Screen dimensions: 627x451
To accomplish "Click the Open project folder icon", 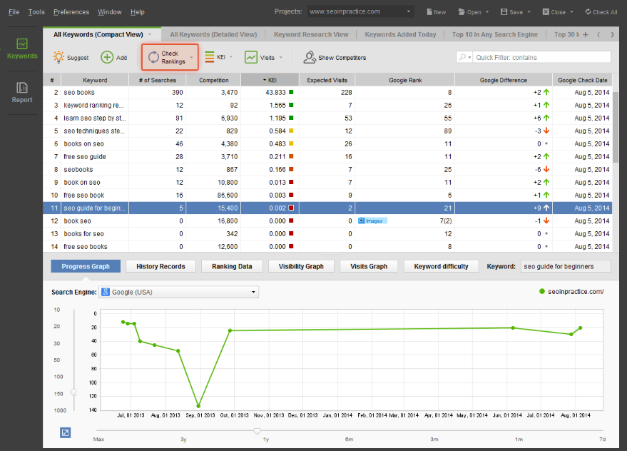I will 462,12.
